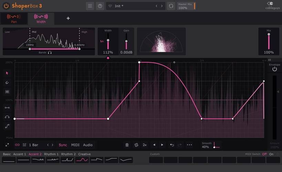Select the first wave preset thumbnail
Image resolution: width=282 pixels, height=172 pixels.
pyautogui.click(x=9, y=160)
